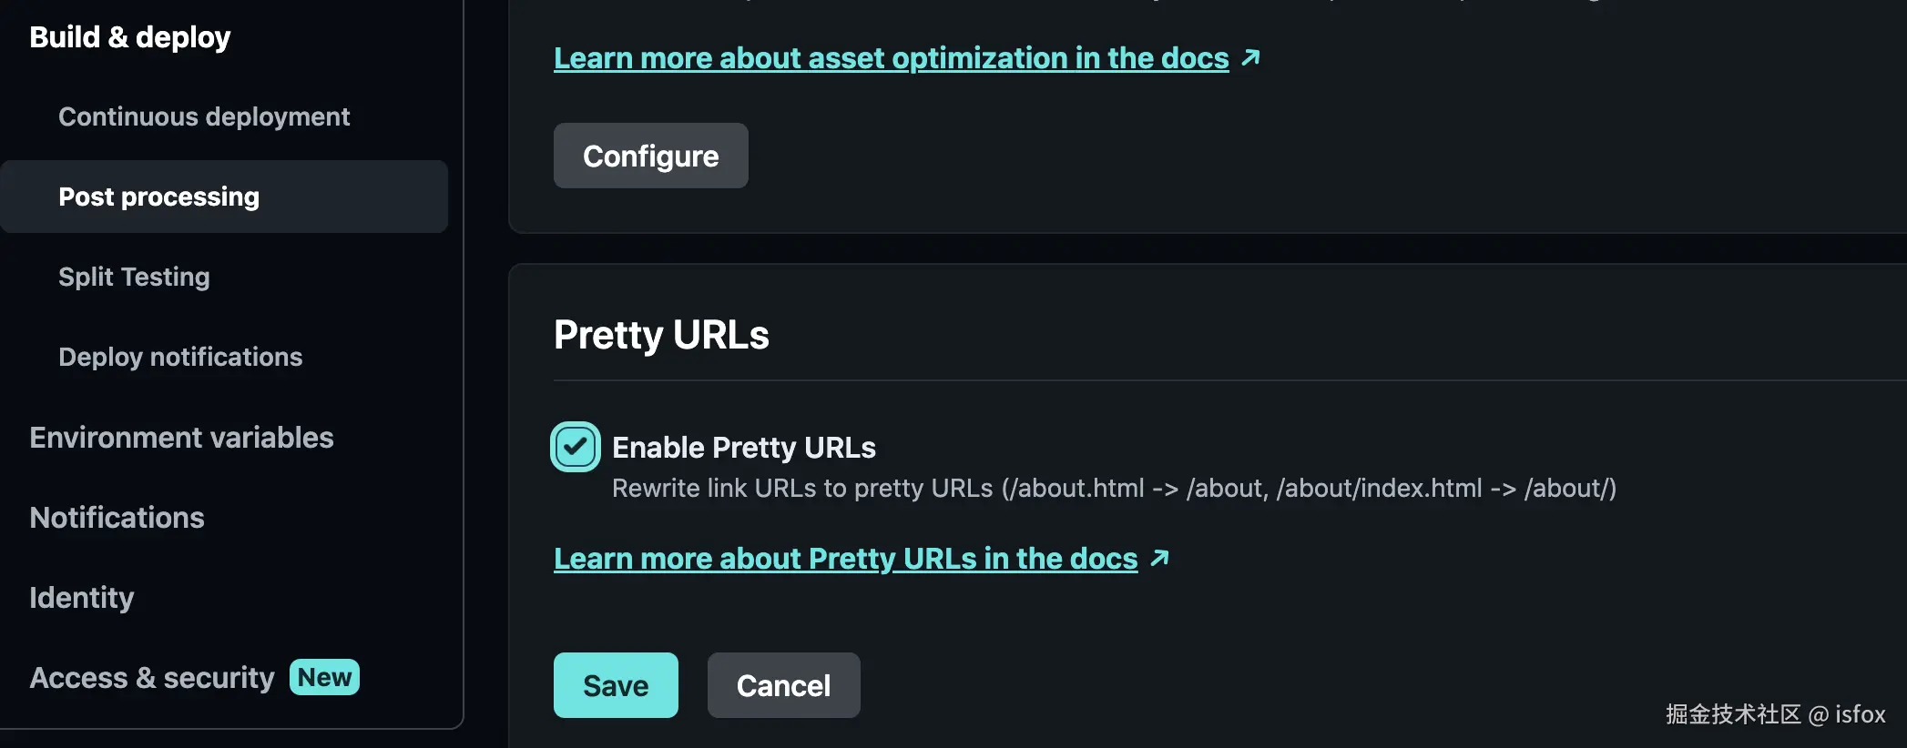This screenshot has height=748, width=1907.
Task: Save the Pretty URLs settings
Action: (616, 685)
